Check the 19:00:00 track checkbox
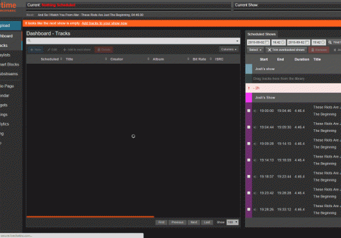This screenshot has width=341, height=238. (x=249, y=111)
